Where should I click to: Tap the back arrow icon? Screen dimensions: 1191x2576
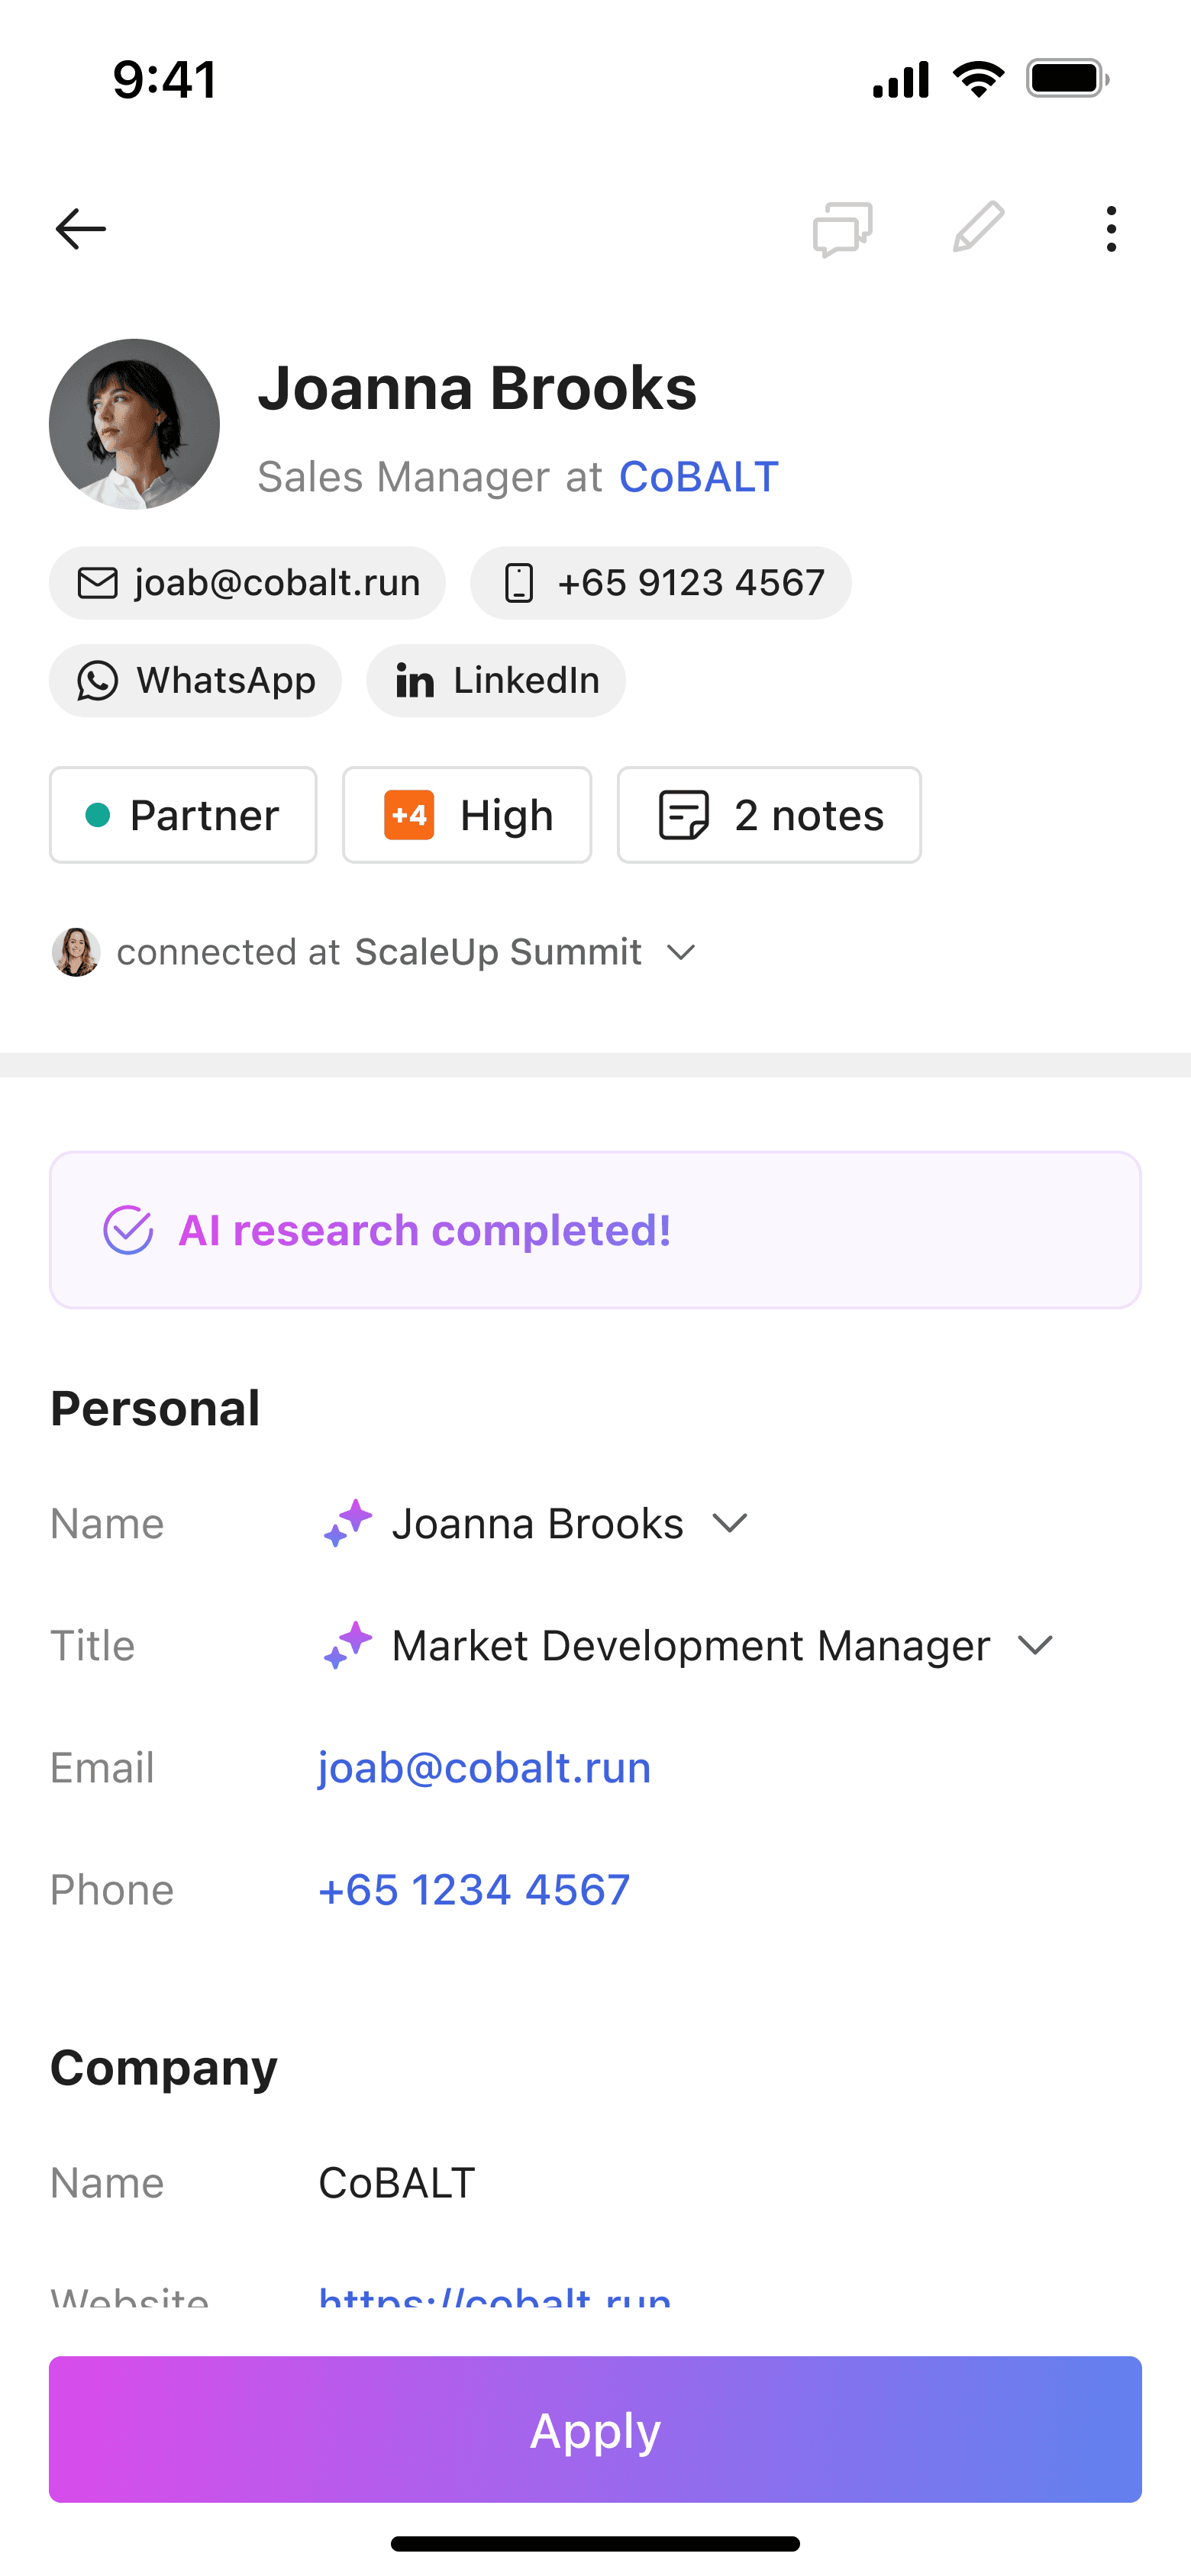[x=80, y=229]
